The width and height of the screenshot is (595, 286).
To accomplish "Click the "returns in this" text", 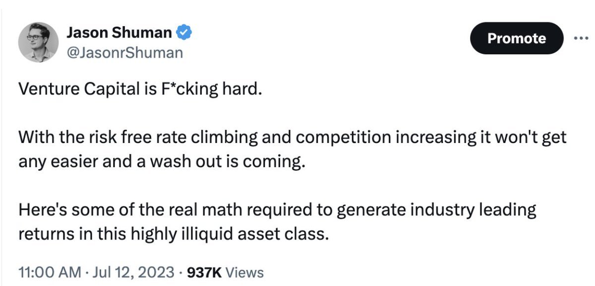I will pos(69,233).
